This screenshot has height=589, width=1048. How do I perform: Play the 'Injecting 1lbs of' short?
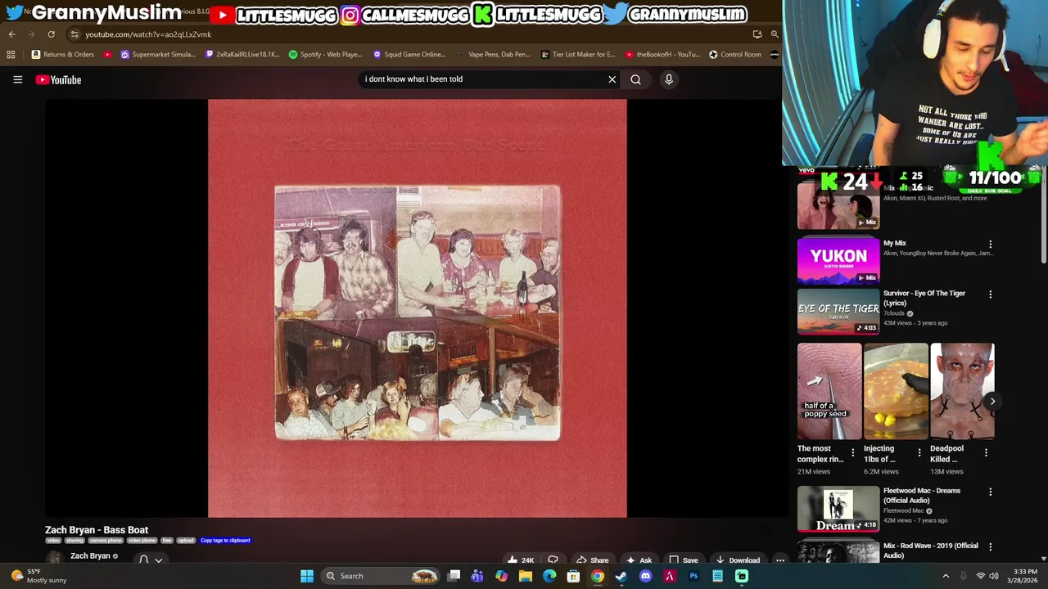(895, 391)
